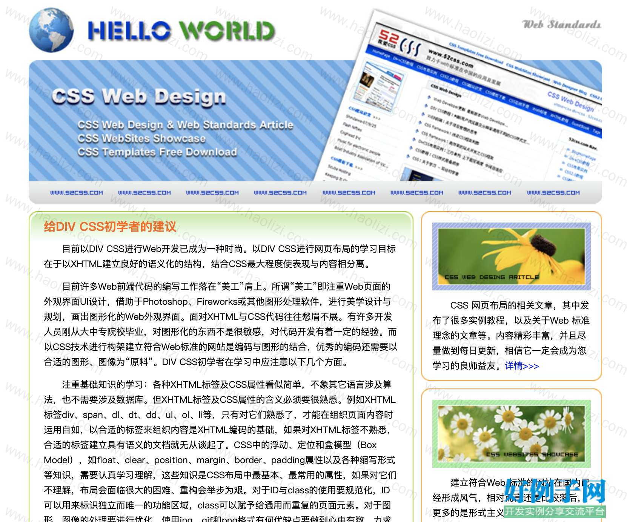Follow the 详情>>> link
This screenshot has width=627, height=522.
pos(522,366)
